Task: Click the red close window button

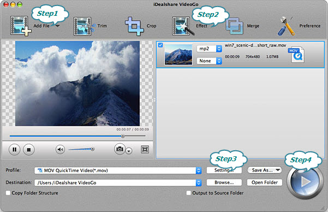Action: click(6, 4)
